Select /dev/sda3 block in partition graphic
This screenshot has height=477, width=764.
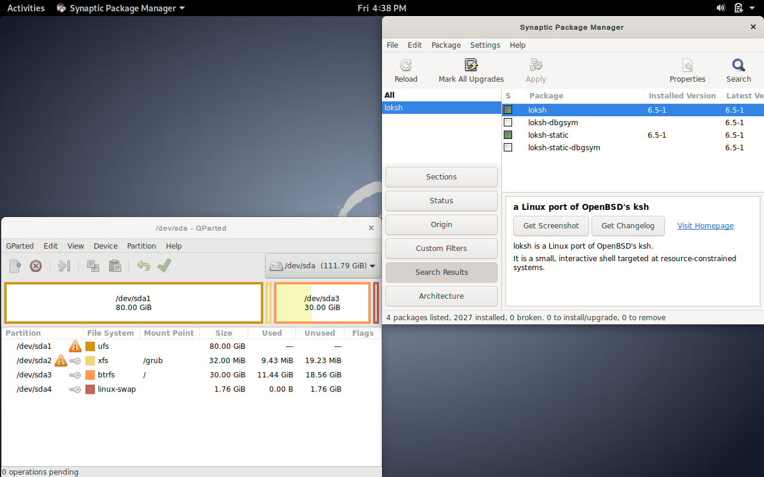[x=322, y=303]
